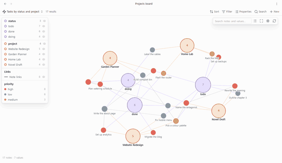Click the snowflake freeze layout icon
This screenshot has width=282, height=163.
[x=268, y=21]
